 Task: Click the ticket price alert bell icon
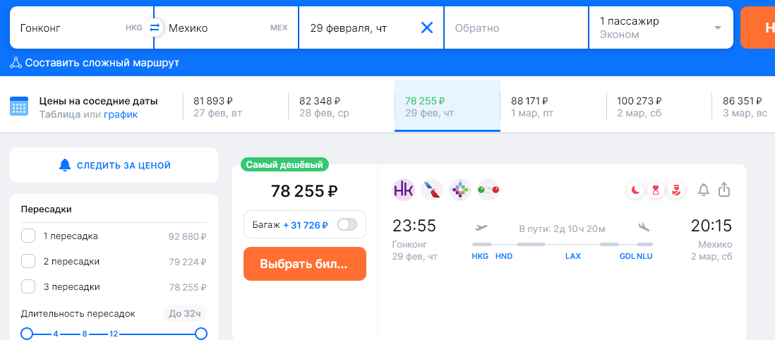pos(703,190)
